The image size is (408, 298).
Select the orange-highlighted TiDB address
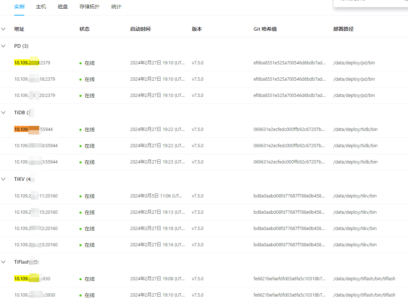point(33,129)
